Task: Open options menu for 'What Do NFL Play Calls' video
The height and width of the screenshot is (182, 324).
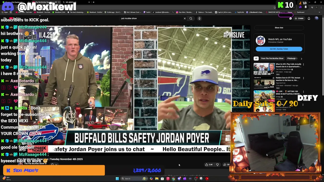Action: click(303, 64)
